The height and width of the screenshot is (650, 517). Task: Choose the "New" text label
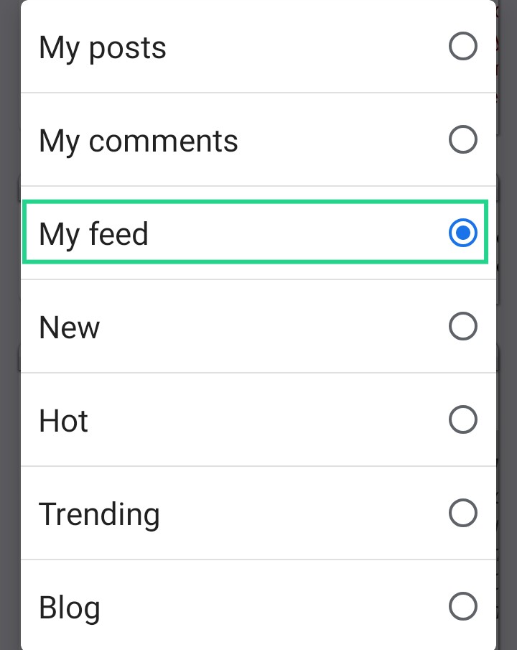point(69,328)
